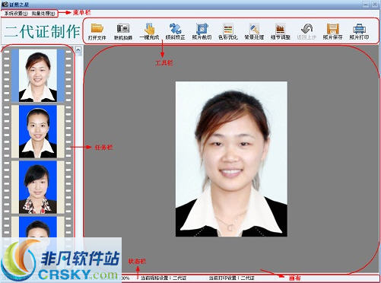Open the 批量处理 menu
381x283 pixels.
43,14
